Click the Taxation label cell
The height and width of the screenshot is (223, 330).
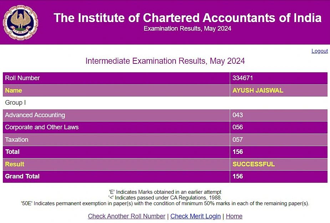[116, 140]
